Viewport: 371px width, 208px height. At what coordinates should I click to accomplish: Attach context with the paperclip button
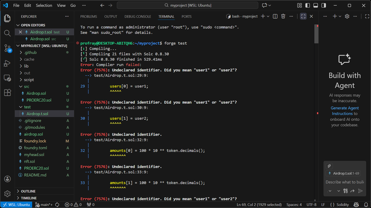pos(329,166)
